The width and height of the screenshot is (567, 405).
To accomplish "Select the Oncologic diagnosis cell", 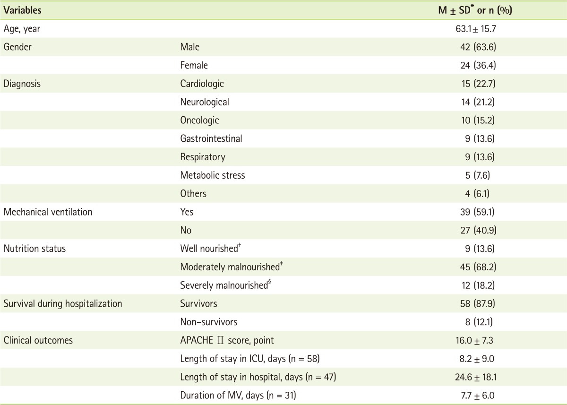I will tap(199, 120).
